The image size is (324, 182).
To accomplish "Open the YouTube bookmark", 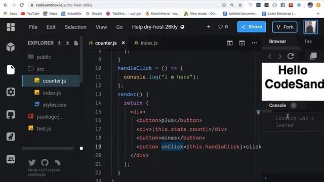I will tap(30, 14).
